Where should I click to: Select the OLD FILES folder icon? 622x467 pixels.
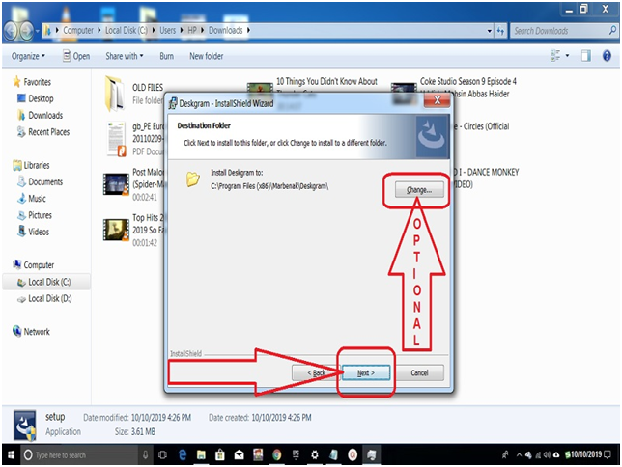[x=114, y=94]
